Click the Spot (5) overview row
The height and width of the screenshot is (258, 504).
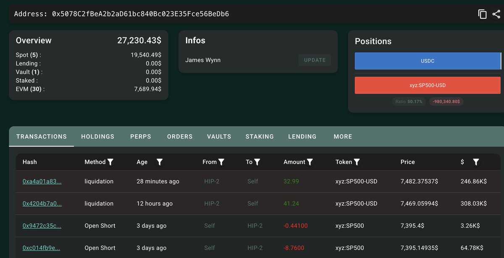point(89,55)
